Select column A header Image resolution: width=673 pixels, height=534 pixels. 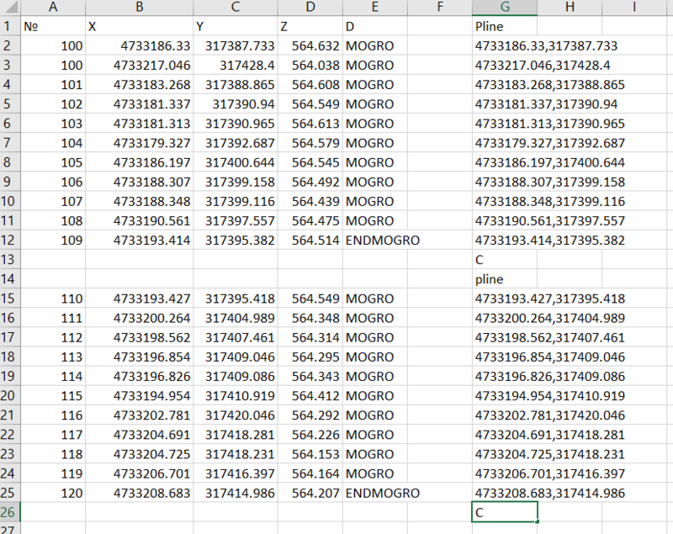tap(53, 8)
